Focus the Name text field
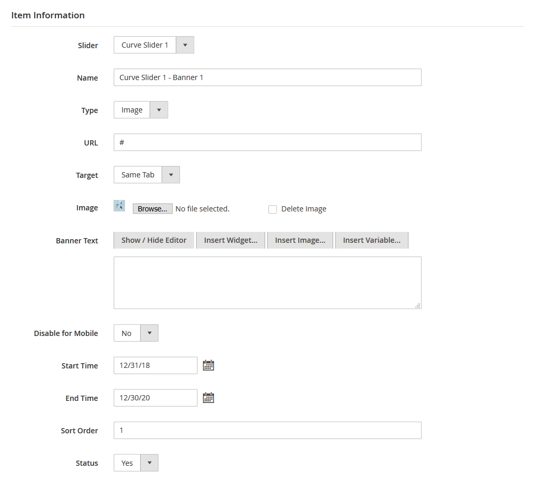The height and width of the screenshot is (482, 533). 267,77
